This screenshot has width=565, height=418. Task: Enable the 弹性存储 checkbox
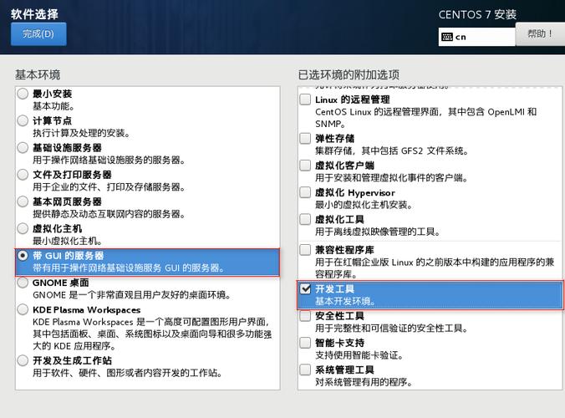[x=305, y=139]
